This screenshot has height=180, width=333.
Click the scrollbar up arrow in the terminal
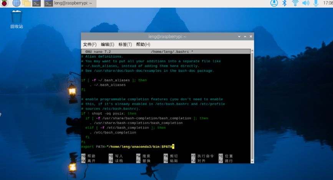252,51
